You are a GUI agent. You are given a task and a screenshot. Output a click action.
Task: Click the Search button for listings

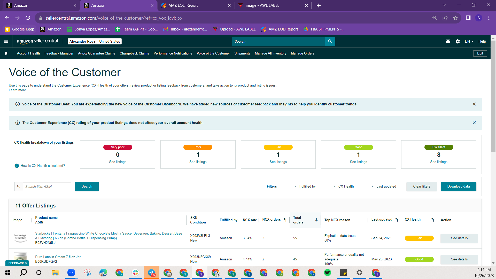87,187
